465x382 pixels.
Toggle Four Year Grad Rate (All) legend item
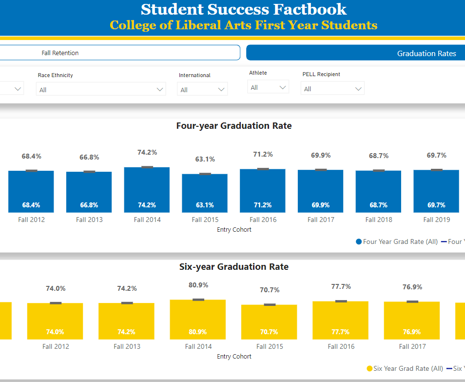(397, 241)
